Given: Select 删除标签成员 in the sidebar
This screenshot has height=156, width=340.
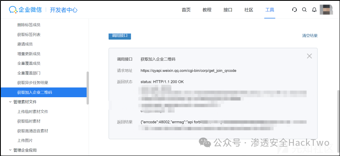Looking at the screenshot, I should click(x=29, y=25).
